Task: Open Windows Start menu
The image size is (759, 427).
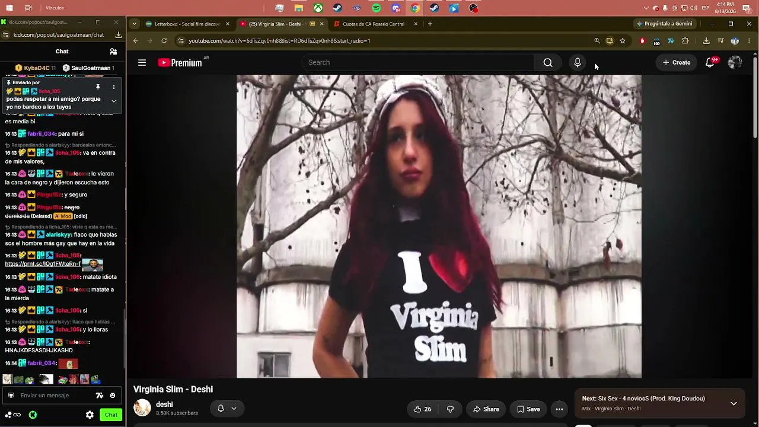Action: pyautogui.click(x=9, y=8)
